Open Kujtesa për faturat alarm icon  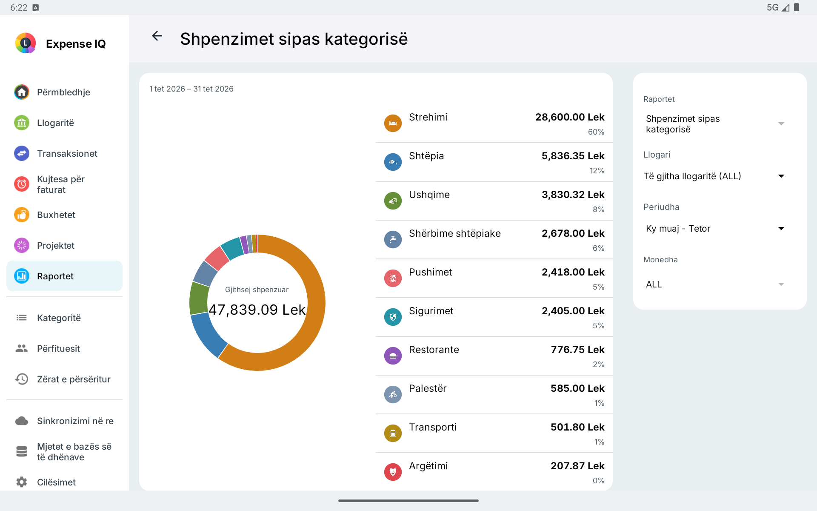point(22,184)
